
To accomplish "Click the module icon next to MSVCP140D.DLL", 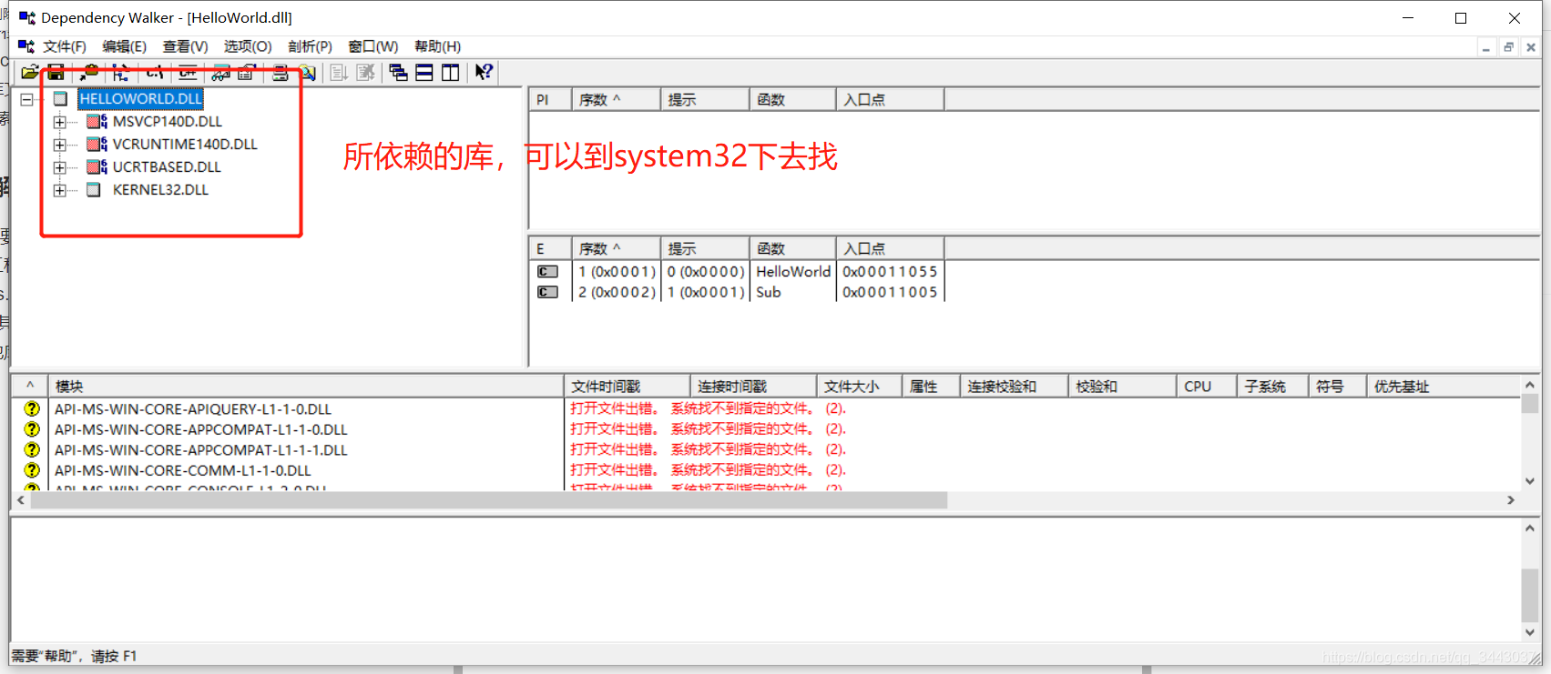I will pyautogui.click(x=97, y=122).
